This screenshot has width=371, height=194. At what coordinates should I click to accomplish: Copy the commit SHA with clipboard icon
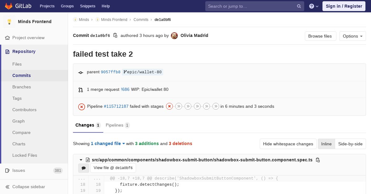click(x=115, y=35)
